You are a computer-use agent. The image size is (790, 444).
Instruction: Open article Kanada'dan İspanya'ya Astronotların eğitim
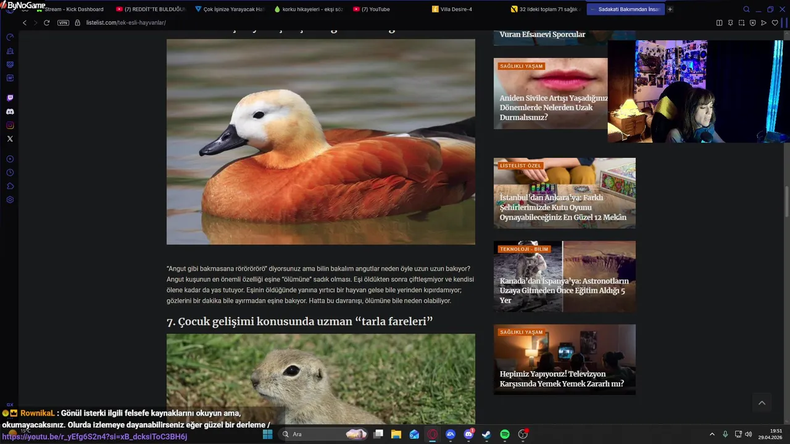pyautogui.click(x=564, y=290)
